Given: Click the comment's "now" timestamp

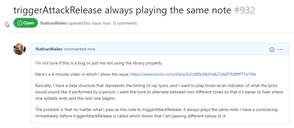Looking at the screenshot, I should [91, 49].
